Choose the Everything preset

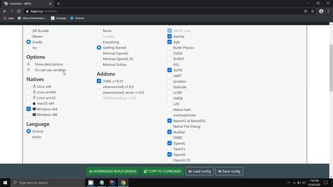click(x=99, y=42)
